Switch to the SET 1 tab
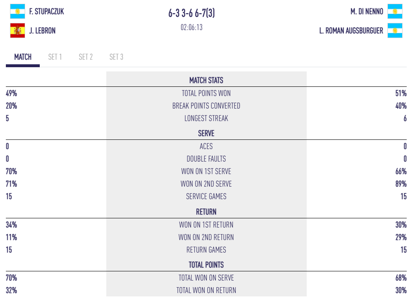This screenshot has width=413, height=301. coord(55,57)
